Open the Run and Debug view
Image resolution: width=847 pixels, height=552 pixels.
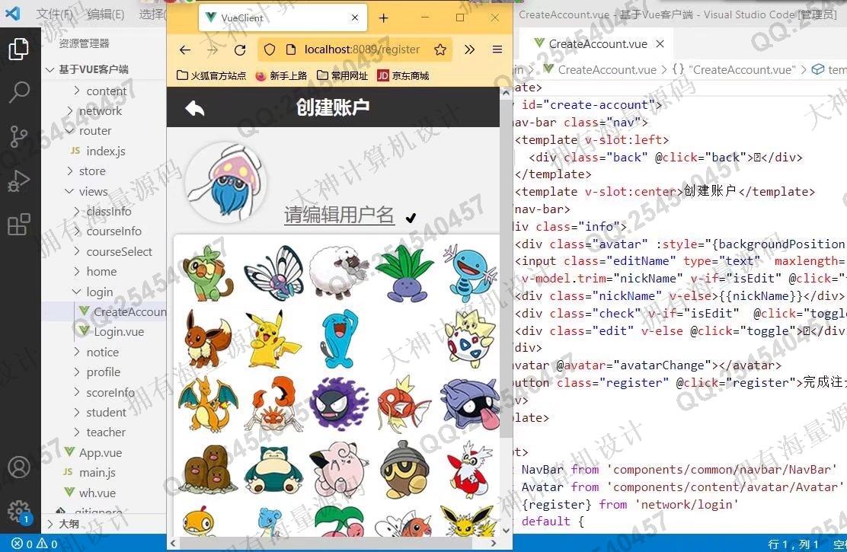(19, 181)
